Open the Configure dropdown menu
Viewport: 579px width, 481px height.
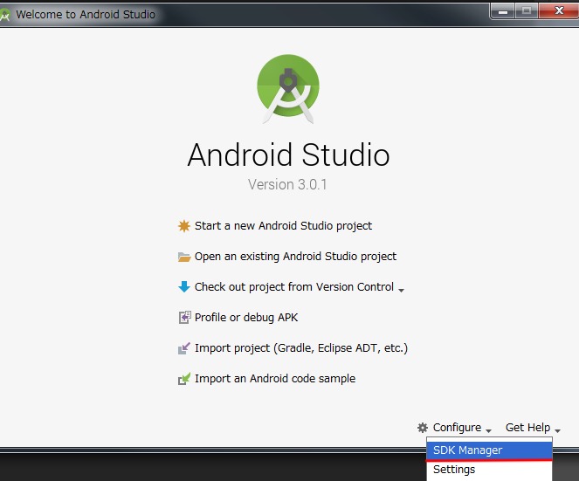click(x=462, y=428)
